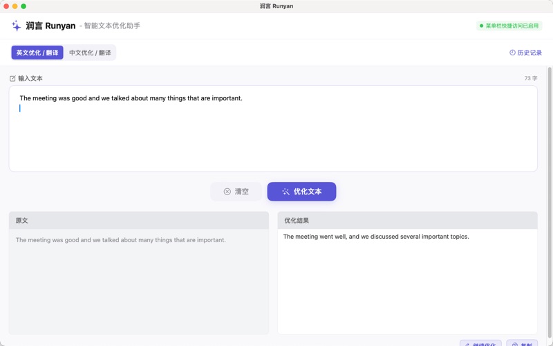The height and width of the screenshot is (346, 553).
Task: Click the magic wand icon in 优化文本
Action: tap(285, 192)
